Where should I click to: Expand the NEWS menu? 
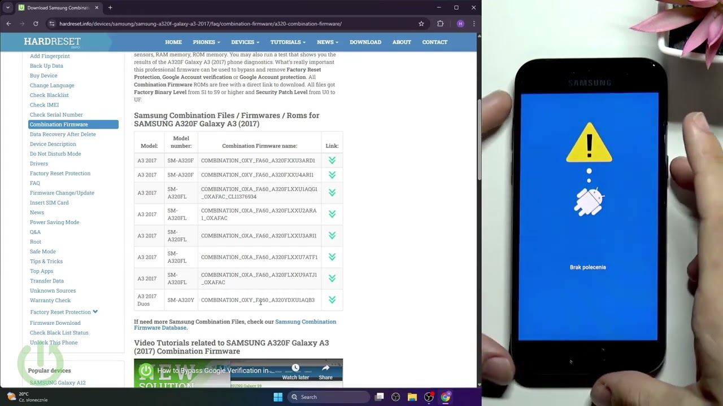328,42
